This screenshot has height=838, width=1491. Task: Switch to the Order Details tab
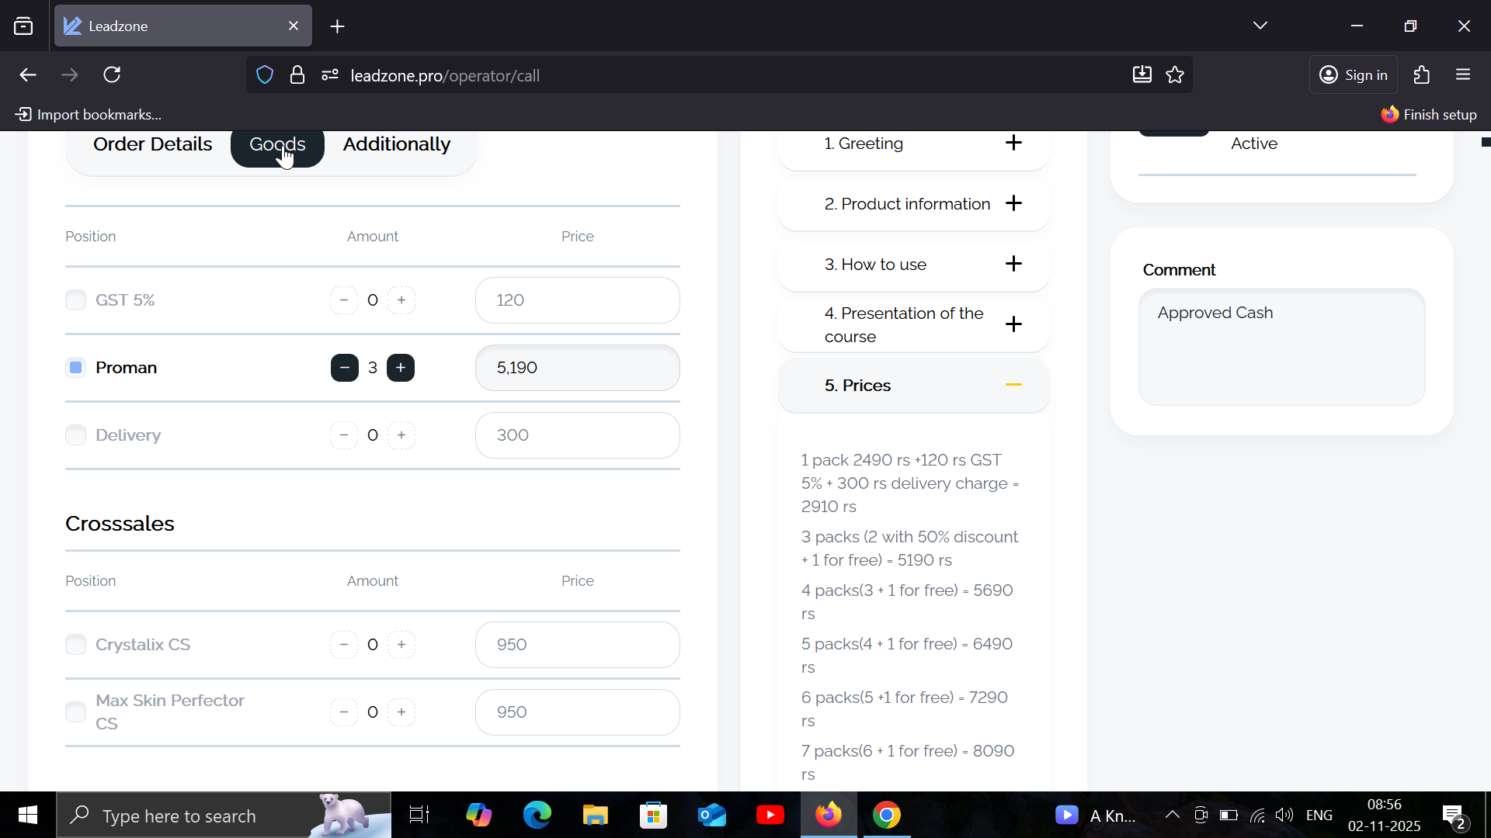[x=152, y=144]
